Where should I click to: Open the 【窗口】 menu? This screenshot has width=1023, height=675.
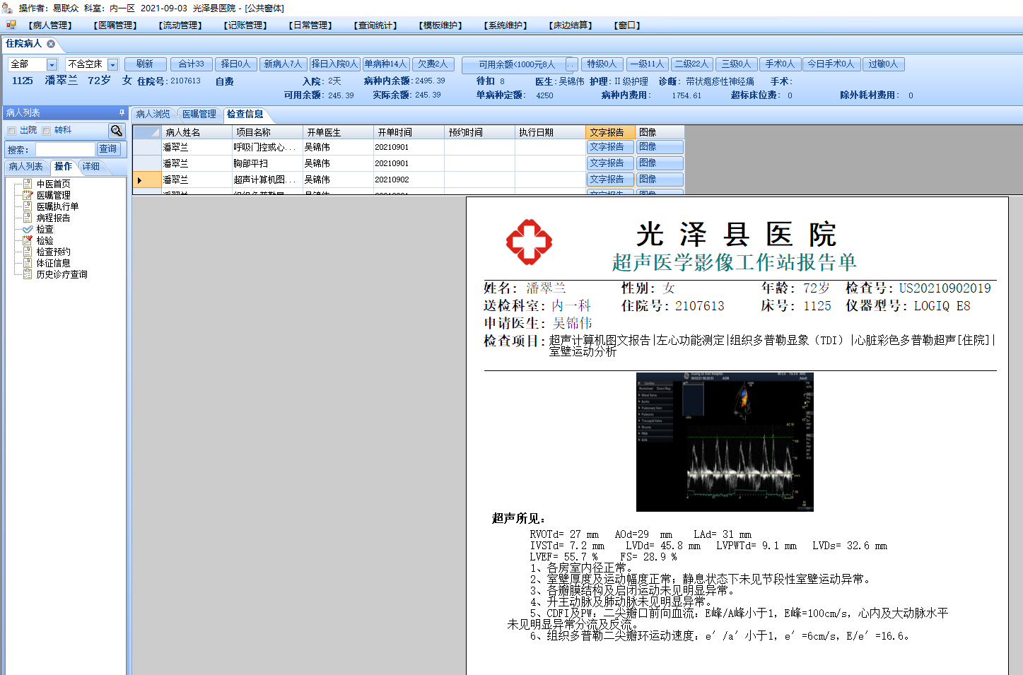(627, 25)
